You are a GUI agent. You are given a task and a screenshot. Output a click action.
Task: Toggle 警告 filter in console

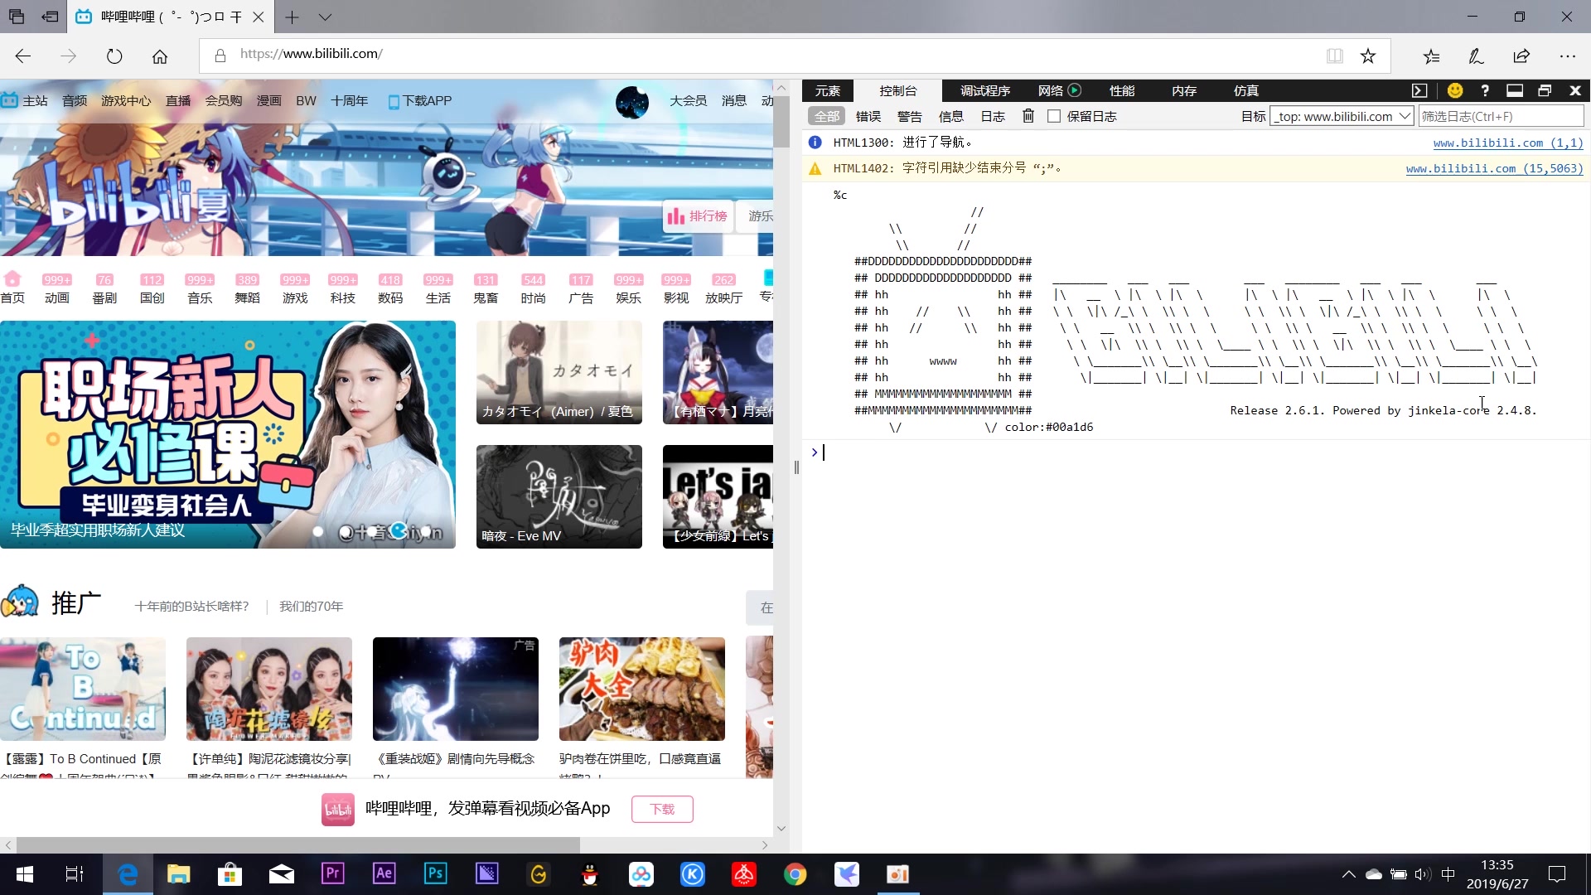[910, 116]
